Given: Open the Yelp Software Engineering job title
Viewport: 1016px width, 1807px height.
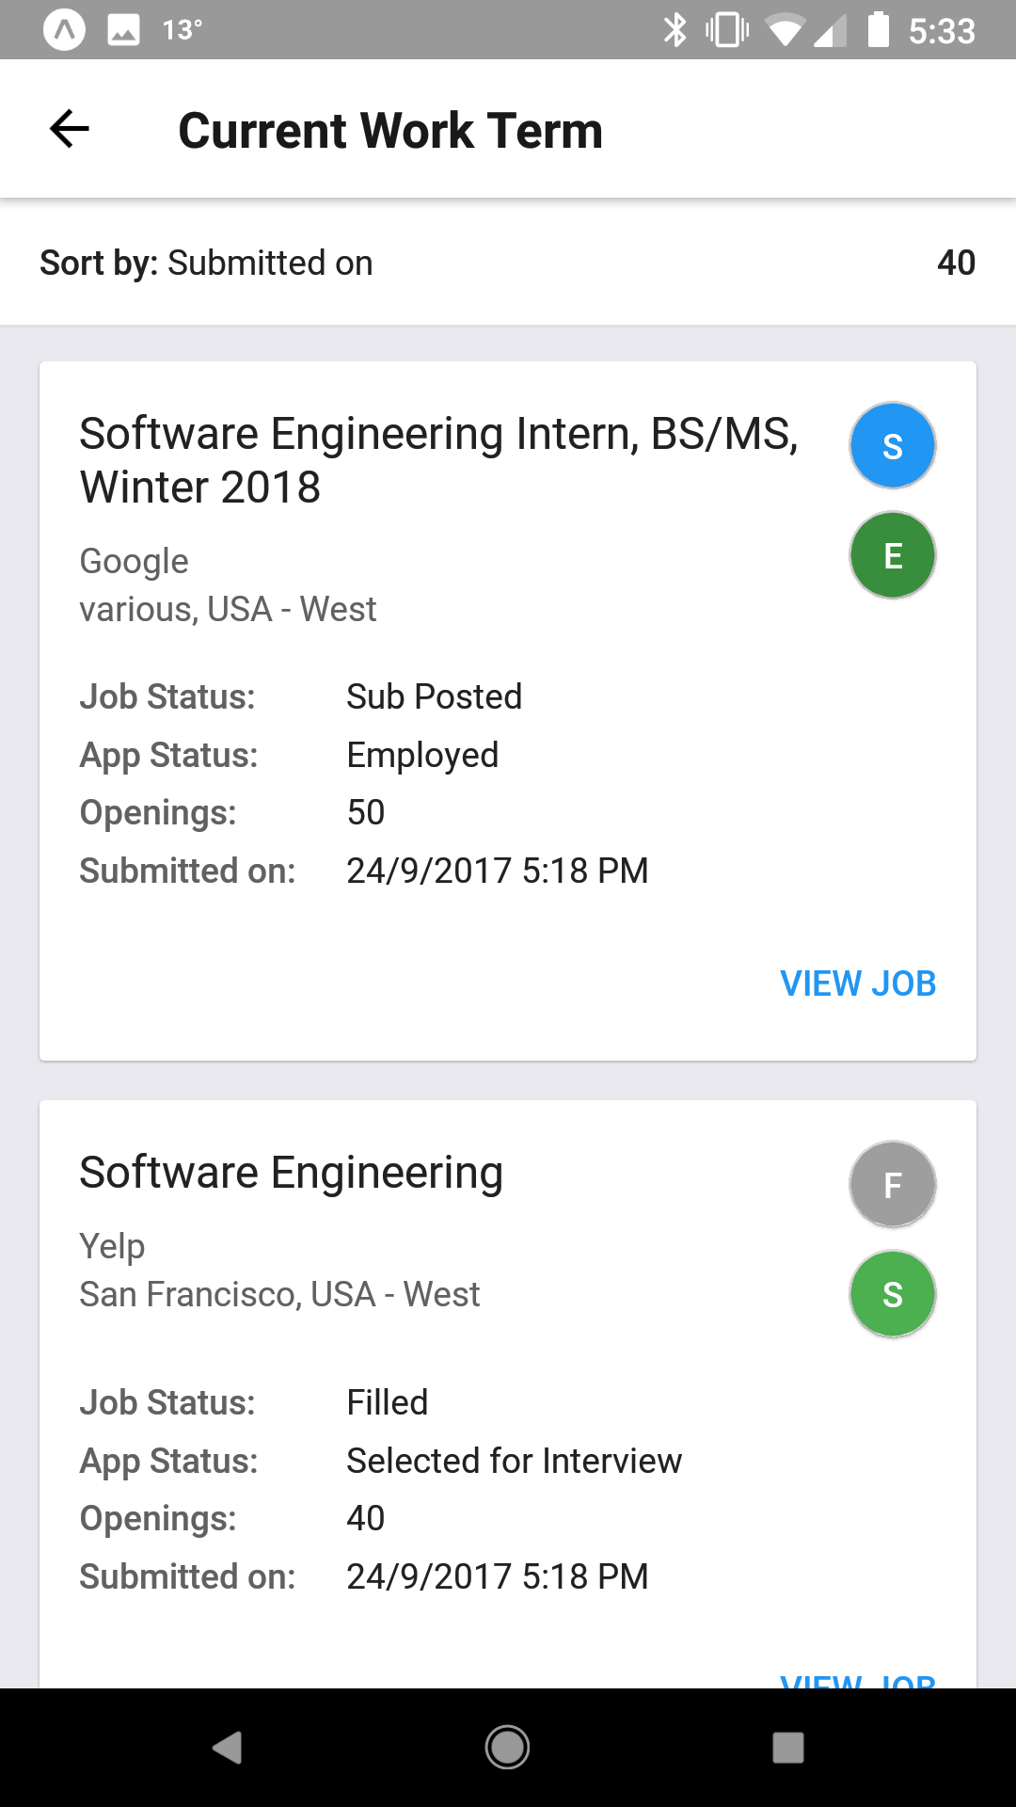Looking at the screenshot, I should coord(292,1173).
